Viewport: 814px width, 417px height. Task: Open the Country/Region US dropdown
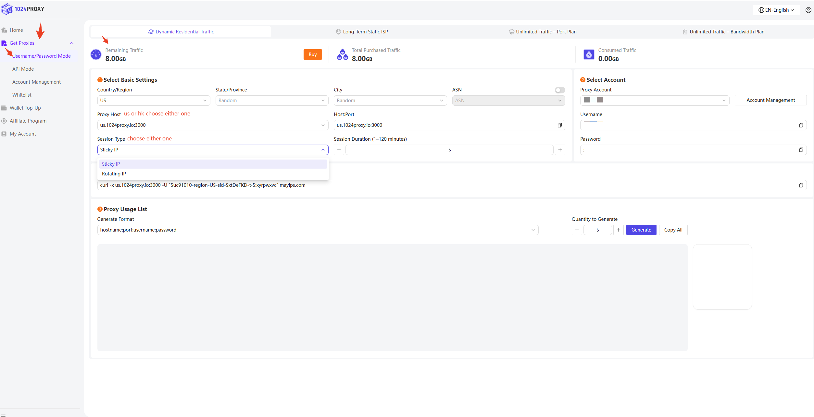pos(153,101)
